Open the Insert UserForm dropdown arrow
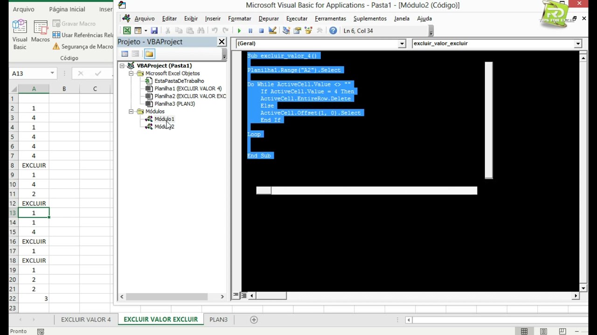Screen dimensions: 597x335 click(146, 31)
